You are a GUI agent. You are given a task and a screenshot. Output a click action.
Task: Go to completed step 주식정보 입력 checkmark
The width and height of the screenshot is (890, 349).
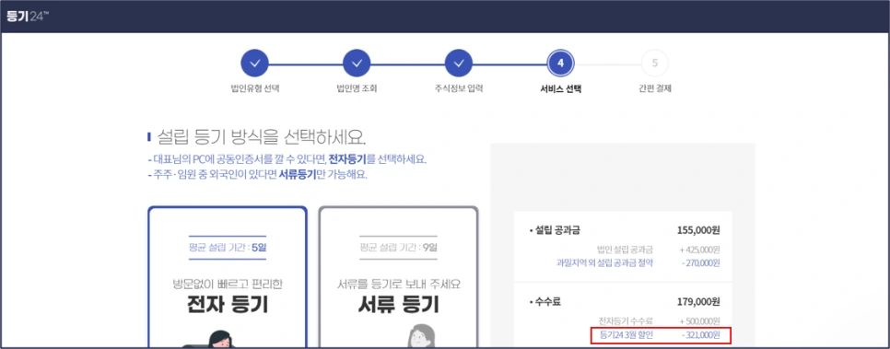(458, 63)
